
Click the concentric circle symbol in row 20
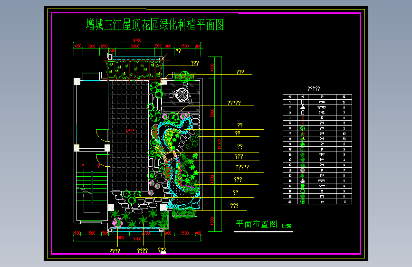(303, 202)
